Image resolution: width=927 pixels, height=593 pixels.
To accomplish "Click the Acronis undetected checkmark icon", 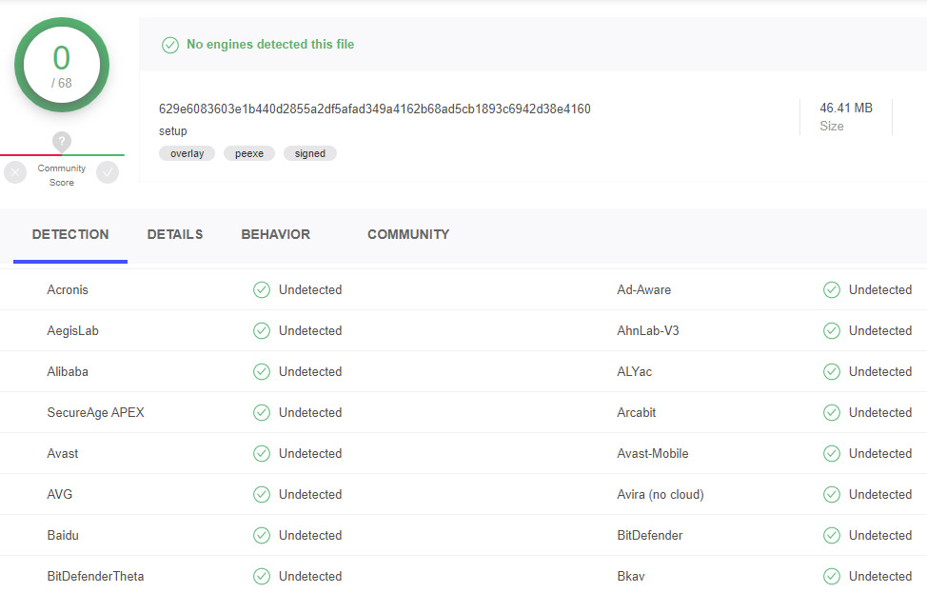I will tap(262, 290).
